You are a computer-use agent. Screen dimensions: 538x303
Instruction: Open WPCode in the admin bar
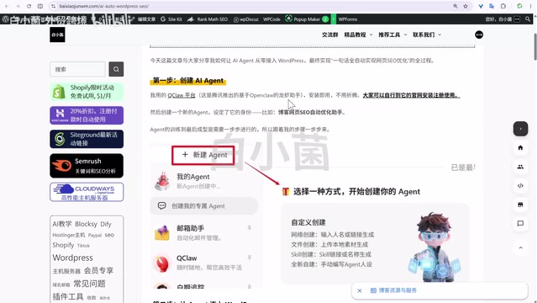point(272,19)
